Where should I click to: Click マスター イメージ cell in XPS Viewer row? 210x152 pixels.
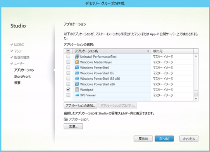tap(172, 95)
